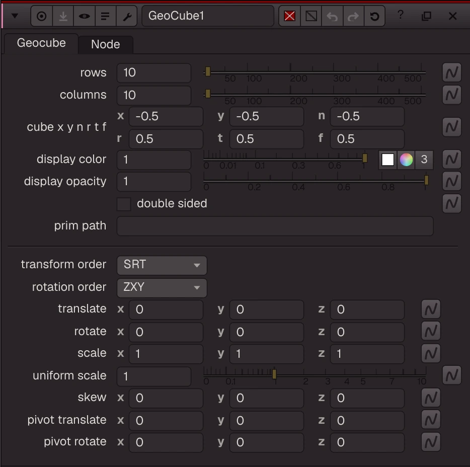Click the center node in graph icon
This screenshot has width=470, height=467.
tap(42, 16)
